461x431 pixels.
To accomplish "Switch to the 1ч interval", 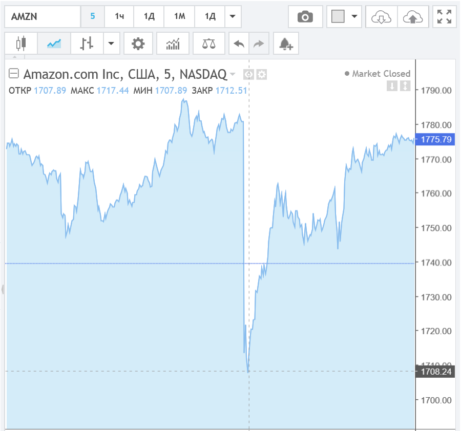I will (x=119, y=16).
